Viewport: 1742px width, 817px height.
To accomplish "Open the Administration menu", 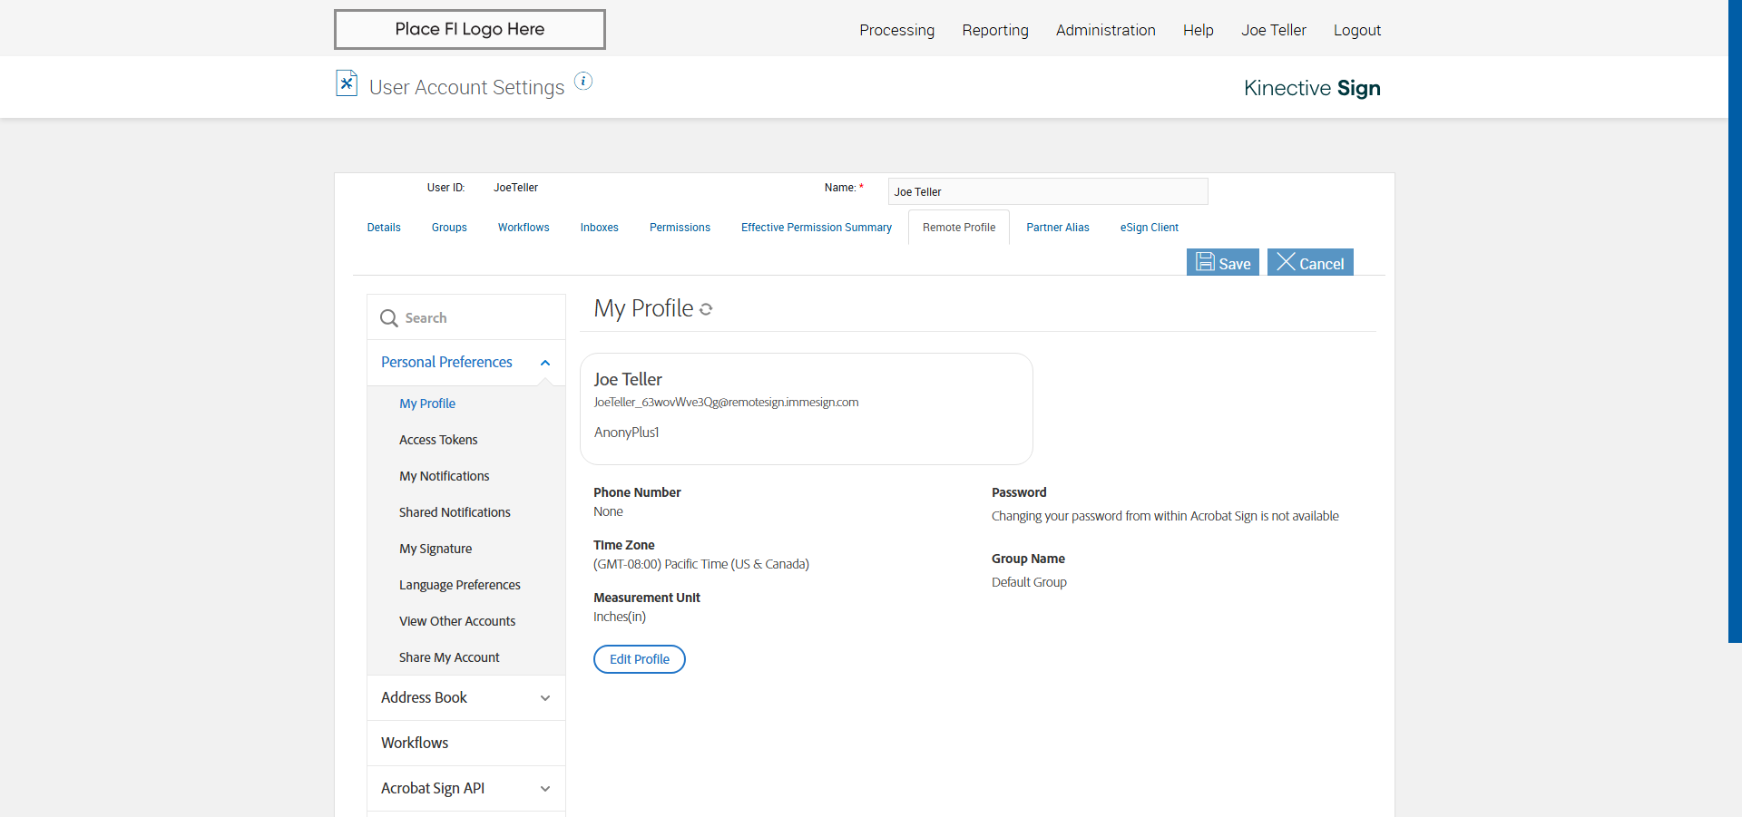I will 1105,30.
